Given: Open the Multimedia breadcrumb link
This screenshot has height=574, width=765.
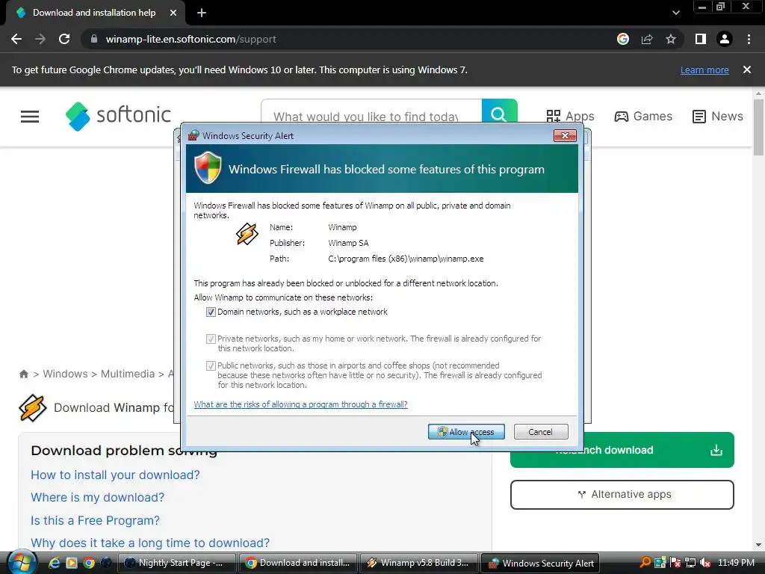Looking at the screenshot, I should tap(127, 374).
